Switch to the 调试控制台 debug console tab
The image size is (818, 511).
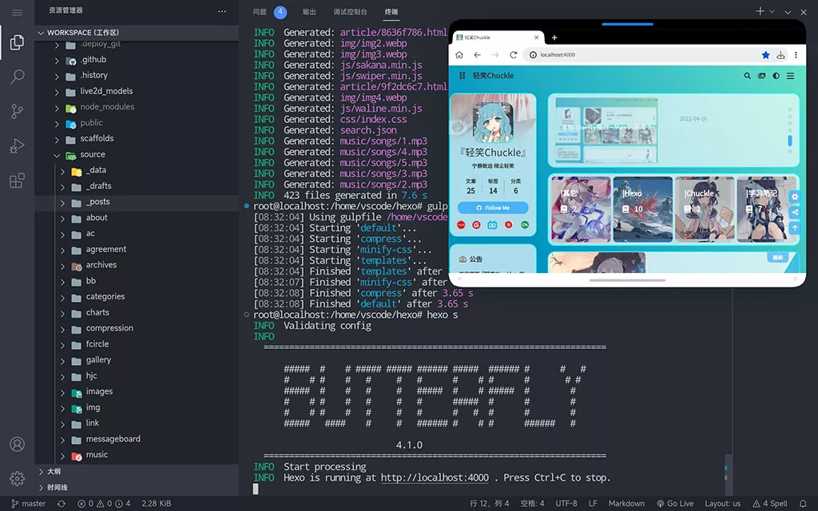click(x=350, y=11)
